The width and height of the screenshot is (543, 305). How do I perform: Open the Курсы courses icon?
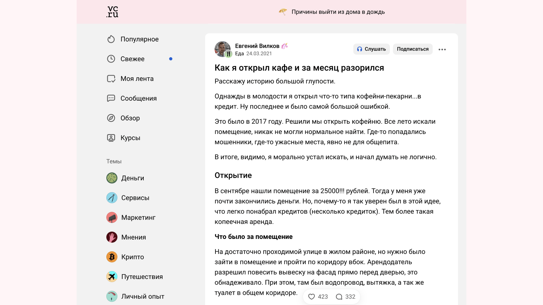point(111,138)
